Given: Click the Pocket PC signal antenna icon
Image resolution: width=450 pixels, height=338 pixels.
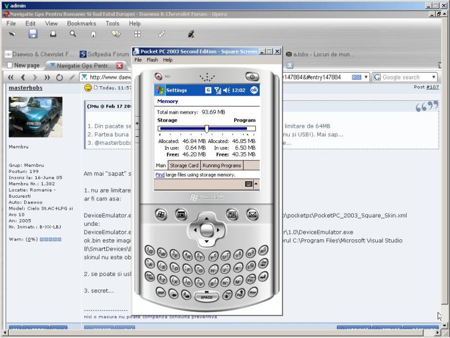Looking at the screenshot, I should pyautogui.click(x=218, y=91).
